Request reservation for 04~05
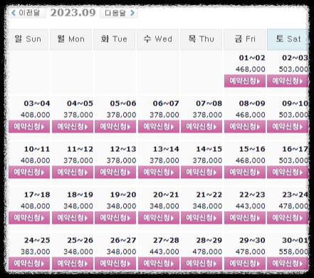The height and width of the screenshot is (278, 314). pos(73,127)
